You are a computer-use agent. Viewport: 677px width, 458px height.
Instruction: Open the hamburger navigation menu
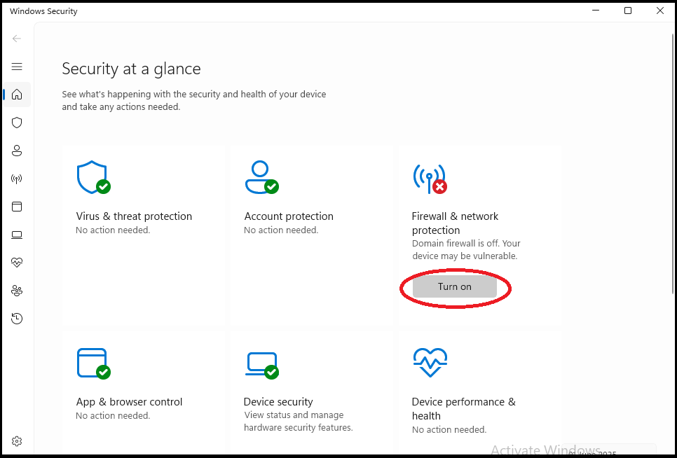click(x=17, y=67)
